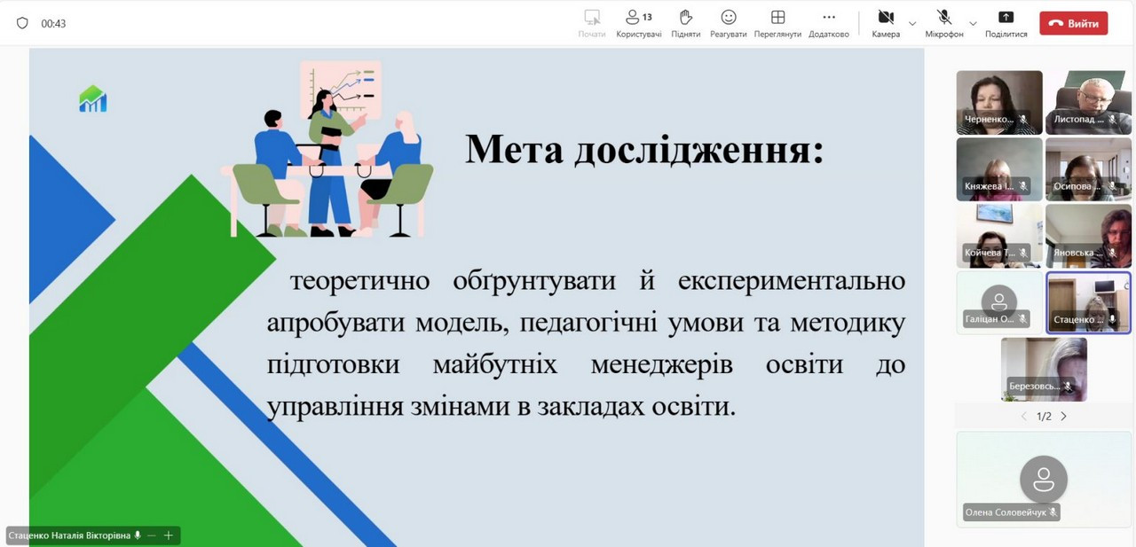Click the 00:43 meeting timer
1136x547 pixels.
tap(53, 24)
